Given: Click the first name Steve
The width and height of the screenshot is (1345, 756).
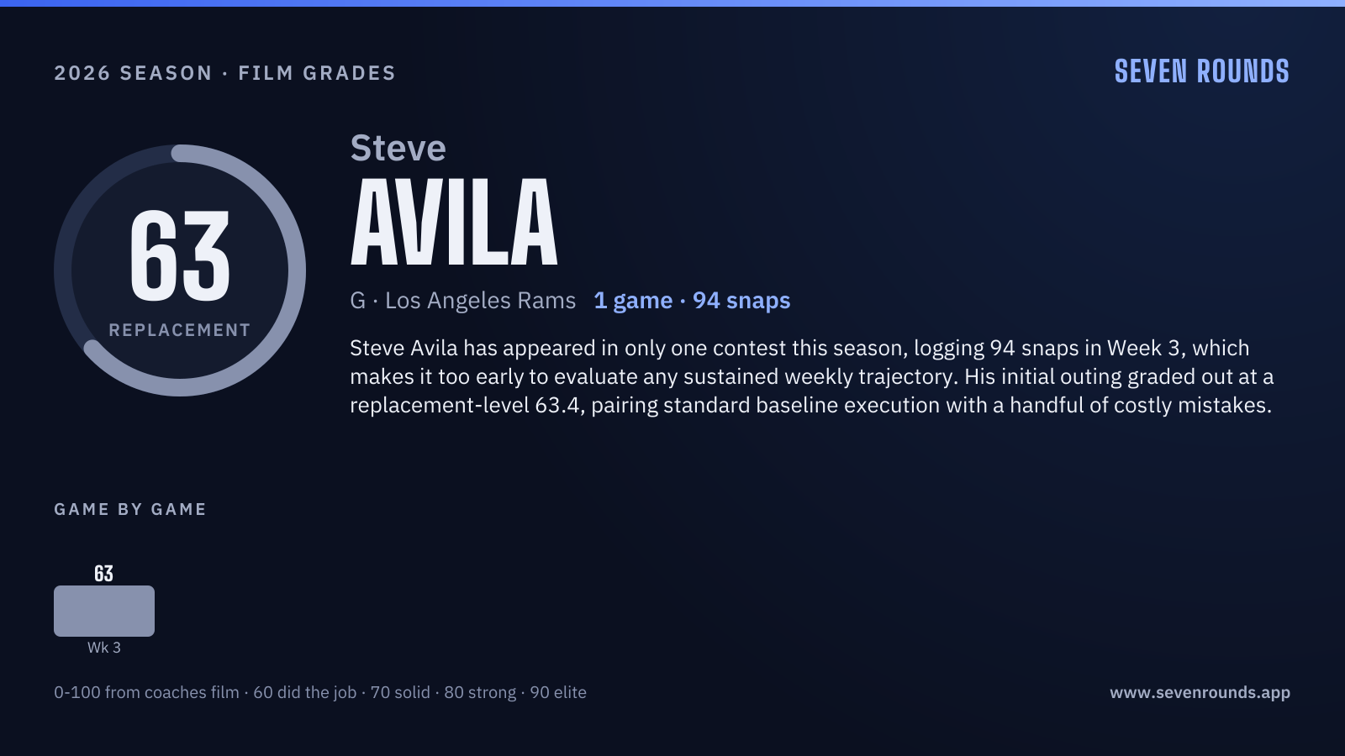Looking at the screenshot, I should point(398,149).
